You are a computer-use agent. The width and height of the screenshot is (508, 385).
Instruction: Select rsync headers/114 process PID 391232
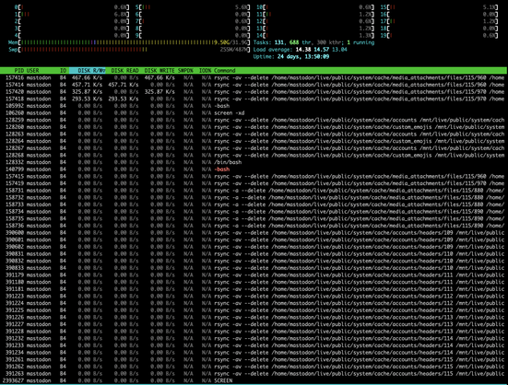click(254, 338)
